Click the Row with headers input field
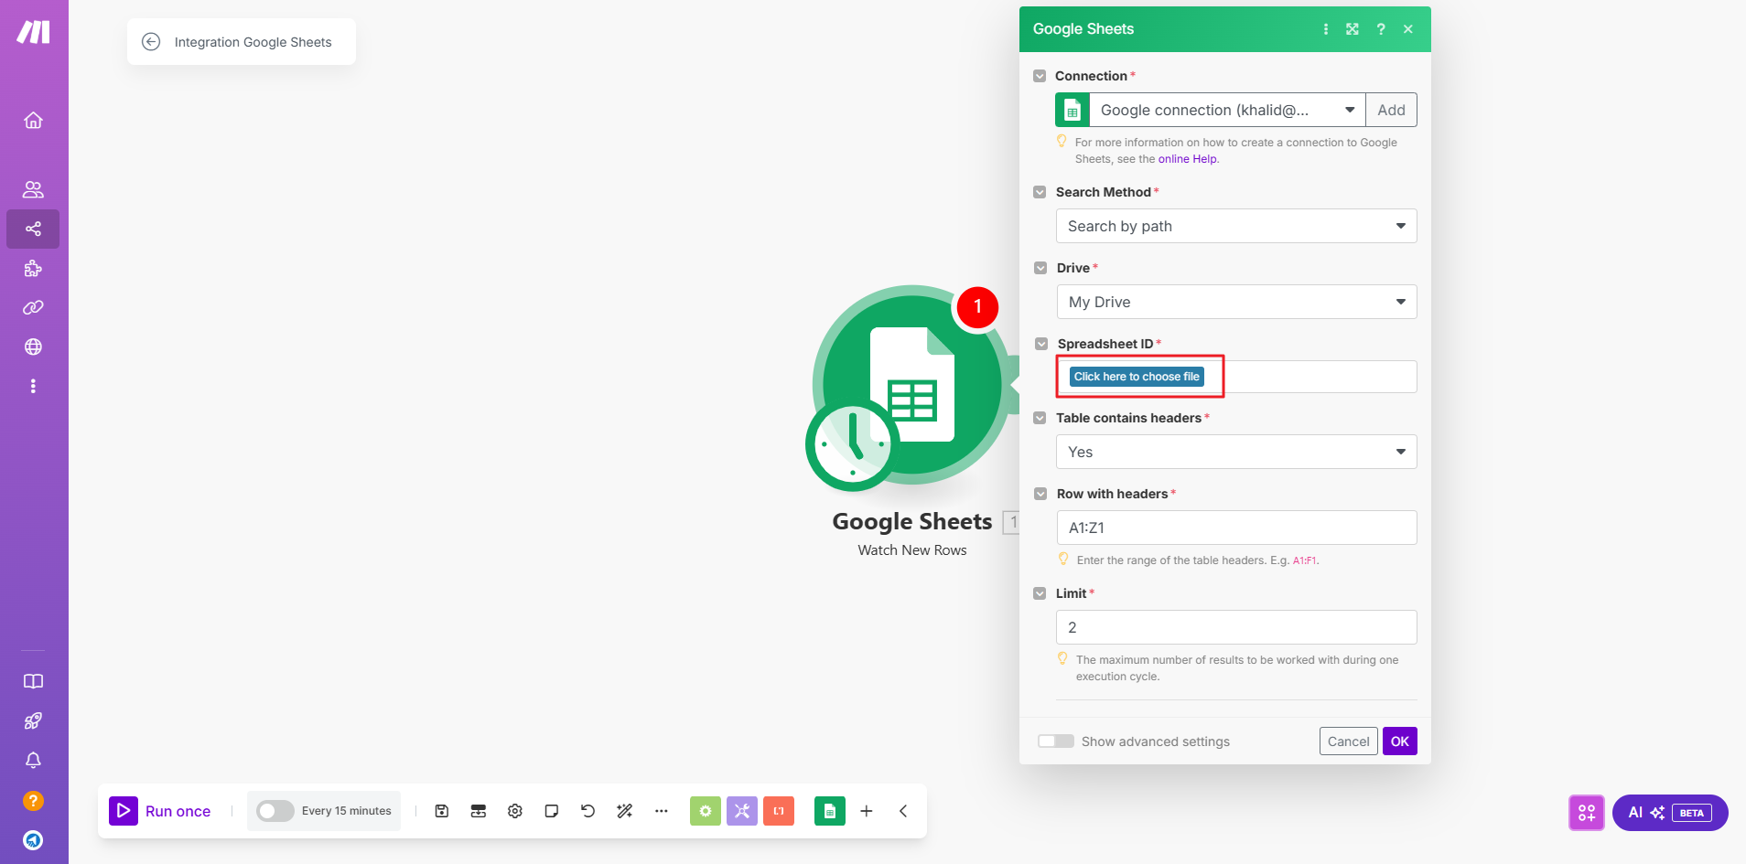 pos(1235,528)
